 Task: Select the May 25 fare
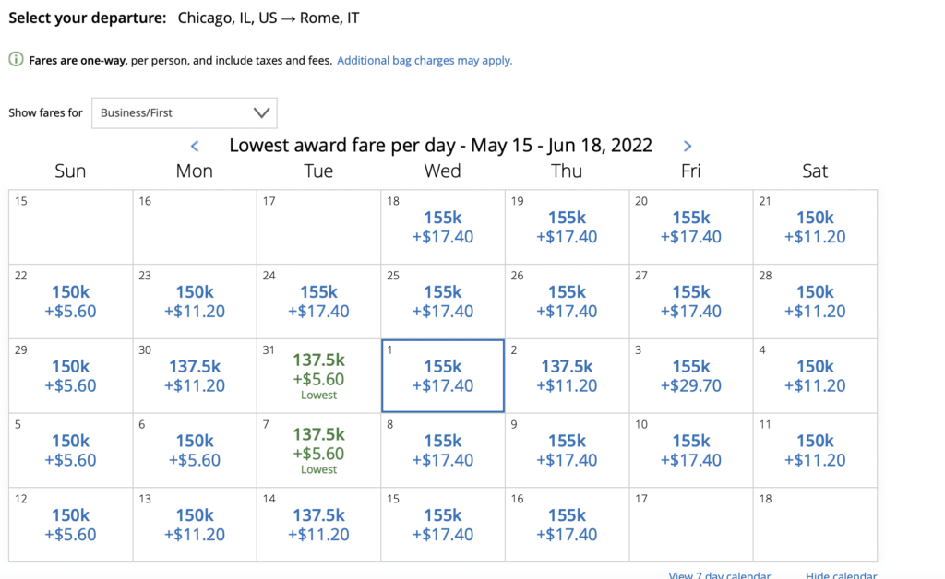pos(442,301)
